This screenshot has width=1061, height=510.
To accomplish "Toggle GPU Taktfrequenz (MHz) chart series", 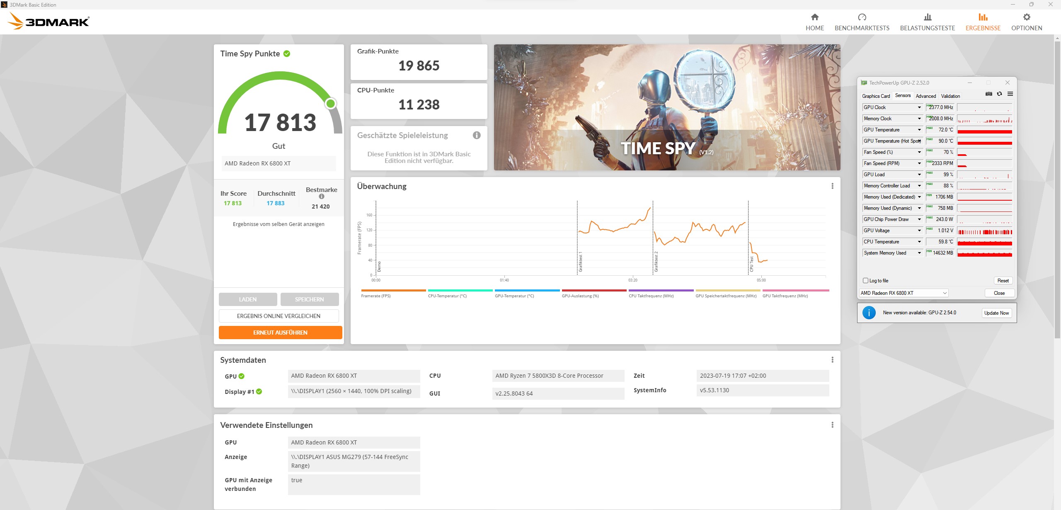I will (x=796, y=294).
